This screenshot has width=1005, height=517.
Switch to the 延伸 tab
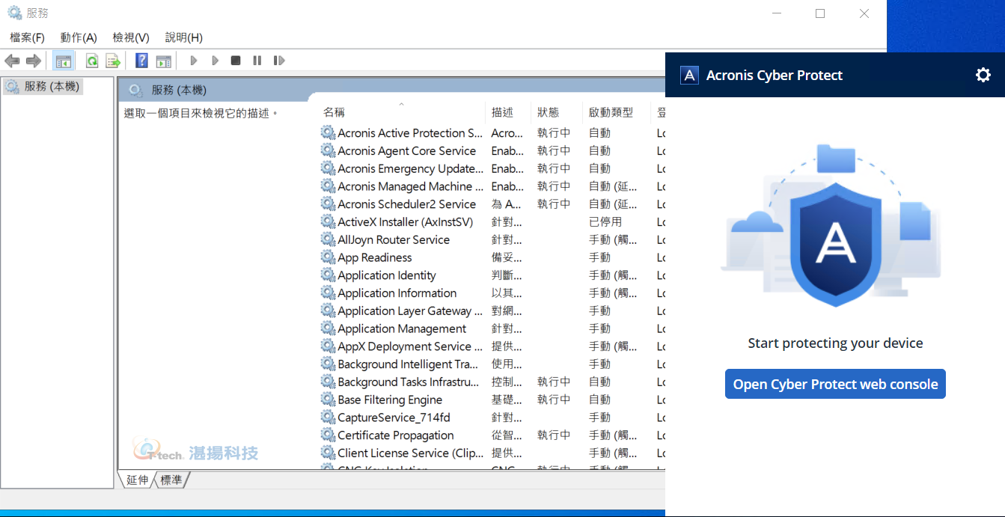pos(138,480)
